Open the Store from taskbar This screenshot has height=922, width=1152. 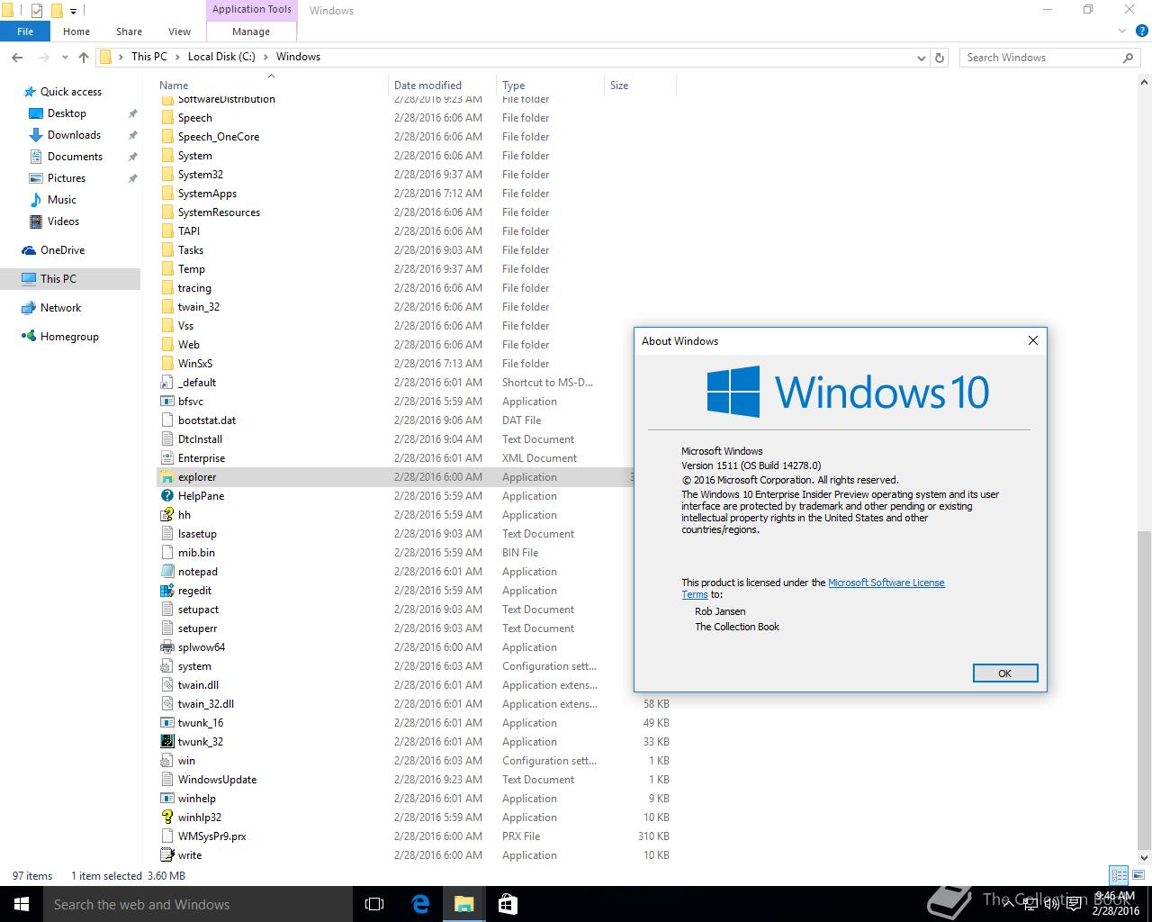pos(508,904)
